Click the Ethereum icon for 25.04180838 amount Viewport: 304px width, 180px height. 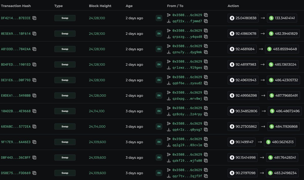point(232,18)
